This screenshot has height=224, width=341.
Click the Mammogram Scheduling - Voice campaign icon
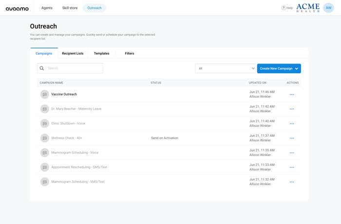(x=45, y=153)
